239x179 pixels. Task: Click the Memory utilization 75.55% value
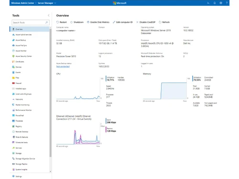197,80
